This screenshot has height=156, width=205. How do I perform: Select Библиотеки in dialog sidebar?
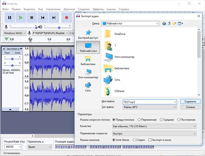coord(88,61)
